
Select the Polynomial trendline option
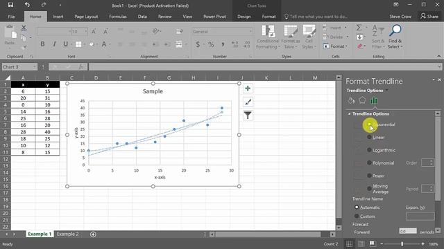(369, 163)
